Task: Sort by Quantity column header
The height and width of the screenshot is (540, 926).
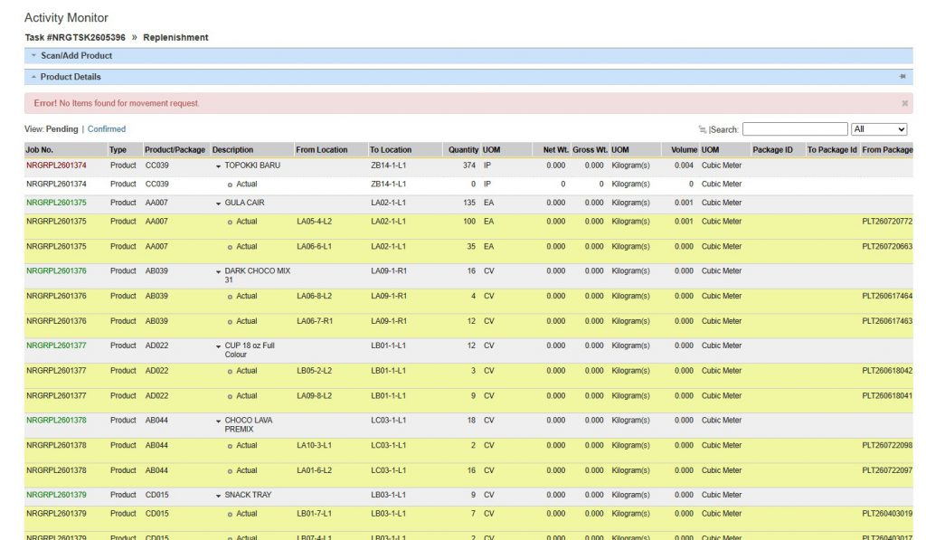Action: click(463, 150)
